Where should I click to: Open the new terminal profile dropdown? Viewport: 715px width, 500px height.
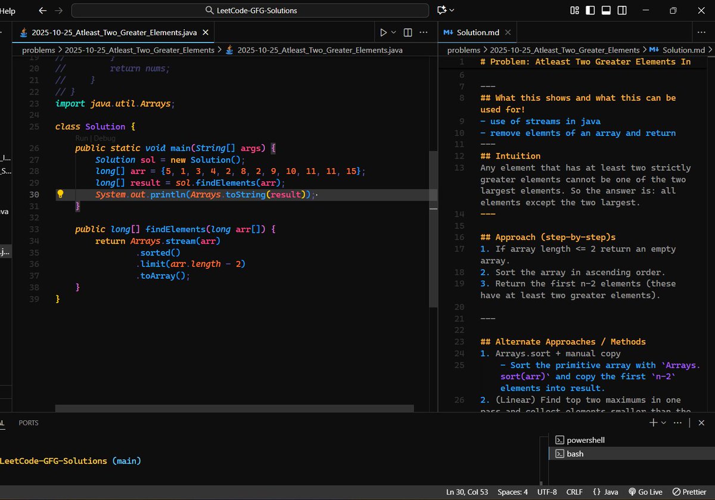pyautogui.click(x=664, y=423)
